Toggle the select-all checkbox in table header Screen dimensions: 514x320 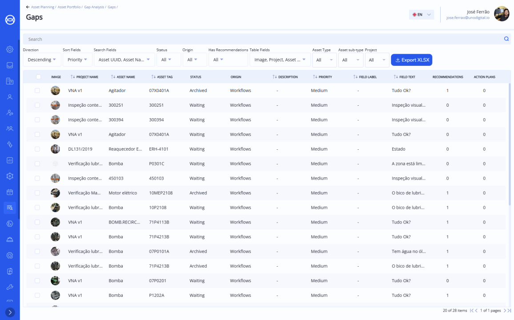(39, 77)
